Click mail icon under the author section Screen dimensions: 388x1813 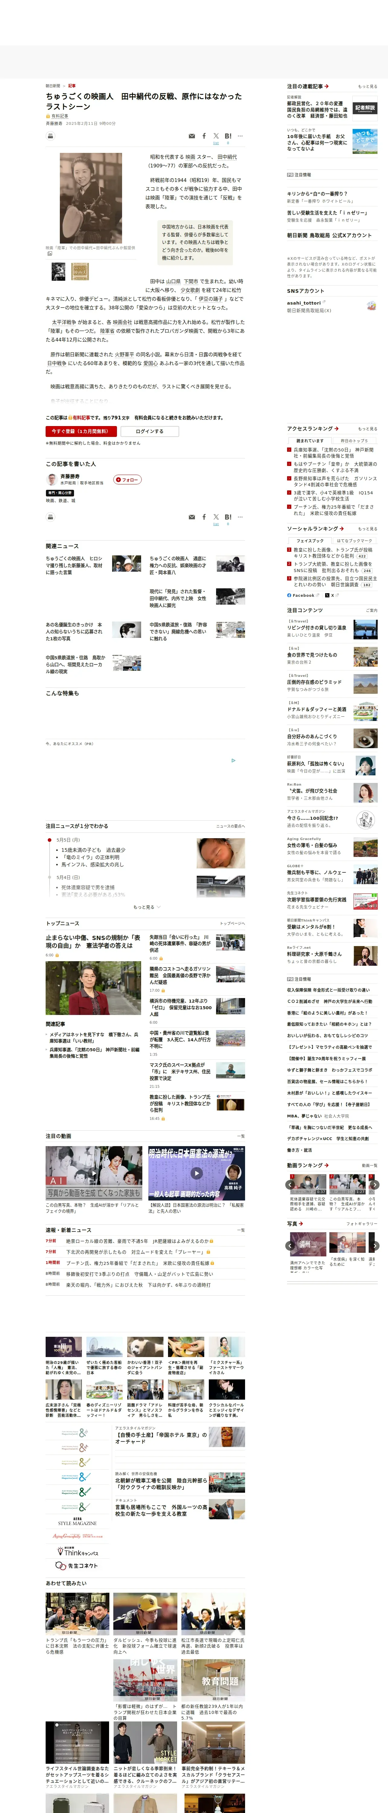click(x=192, y=517)
